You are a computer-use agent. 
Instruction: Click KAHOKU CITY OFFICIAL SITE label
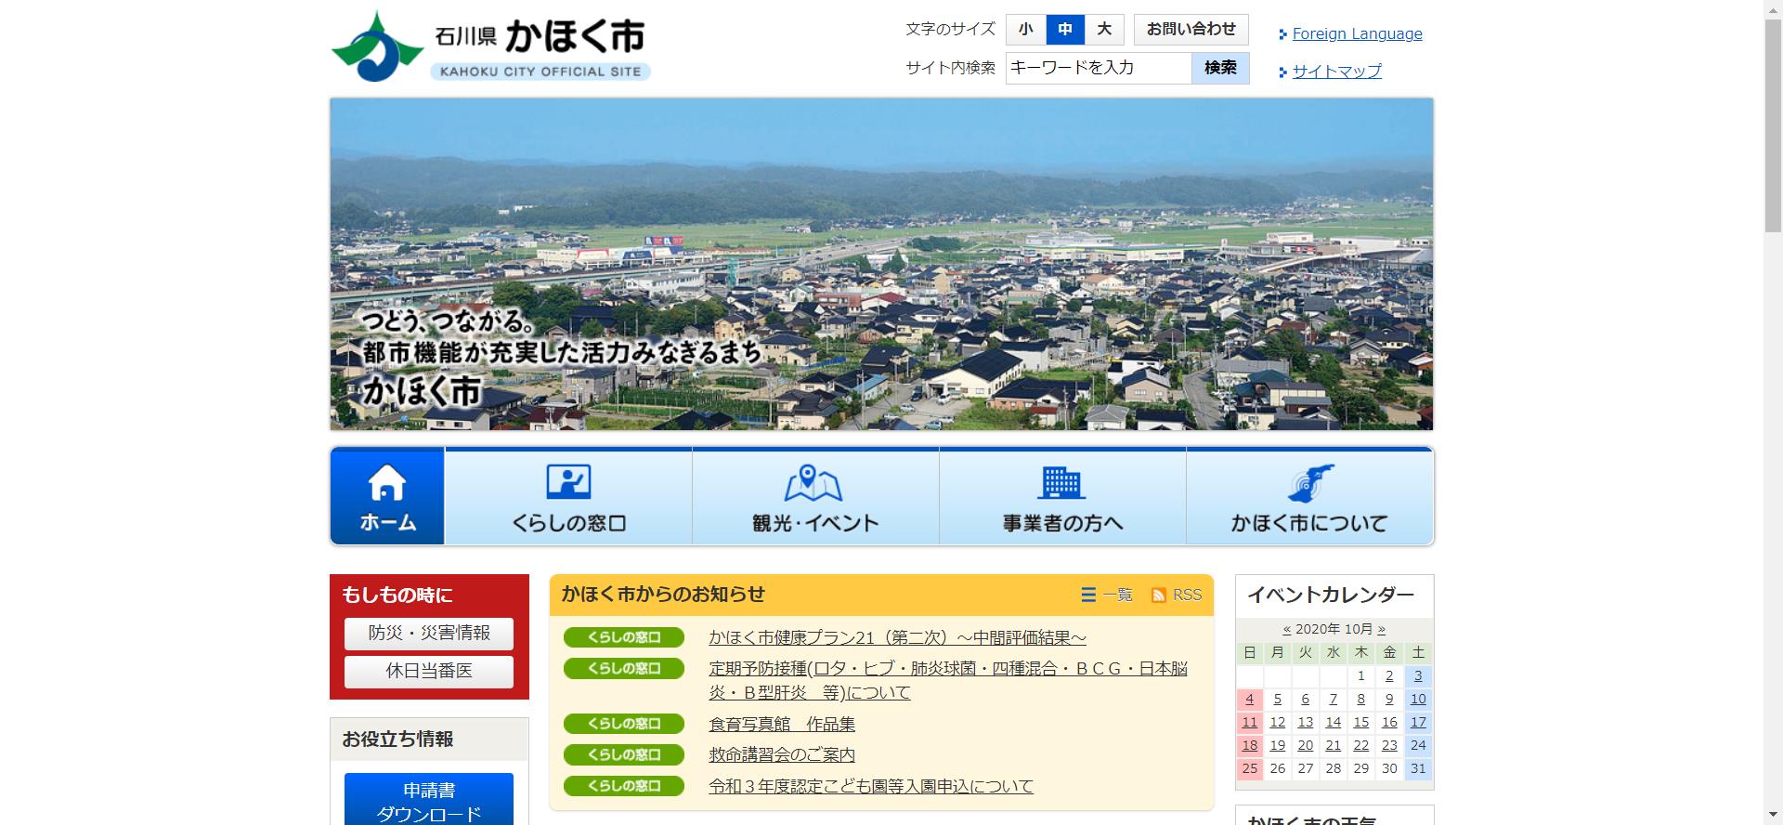(540, 72)
